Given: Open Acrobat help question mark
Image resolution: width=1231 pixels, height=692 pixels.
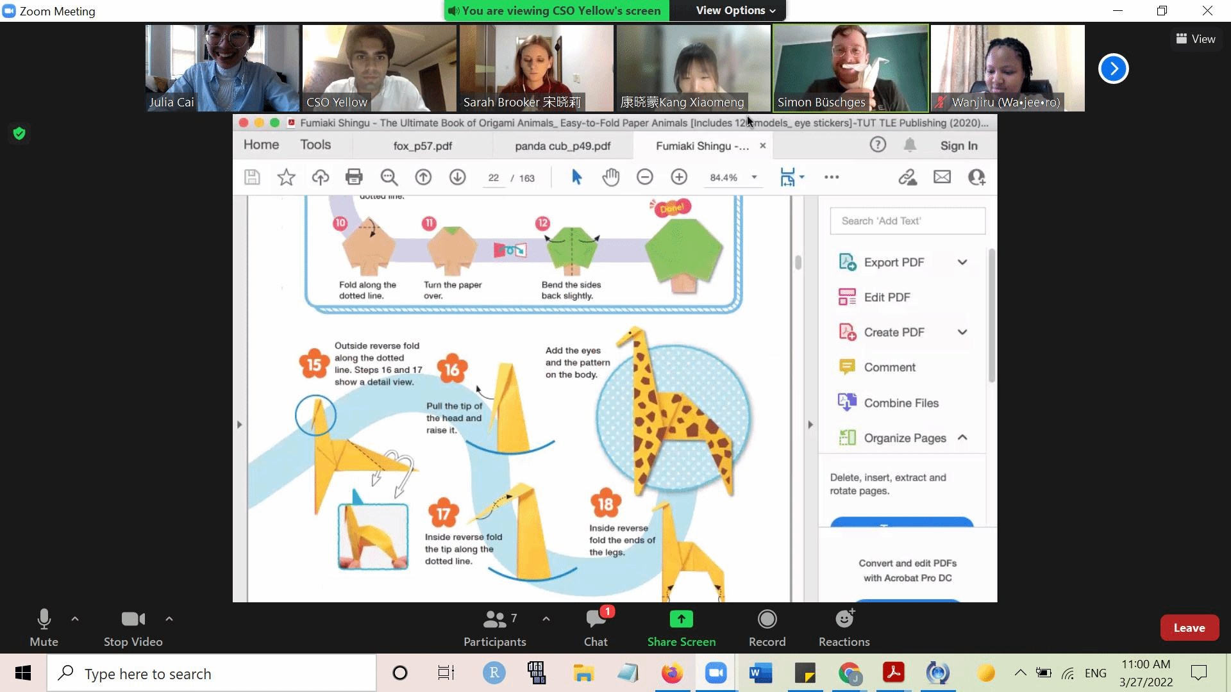Looking at the screenshot, I should point(878,145).
